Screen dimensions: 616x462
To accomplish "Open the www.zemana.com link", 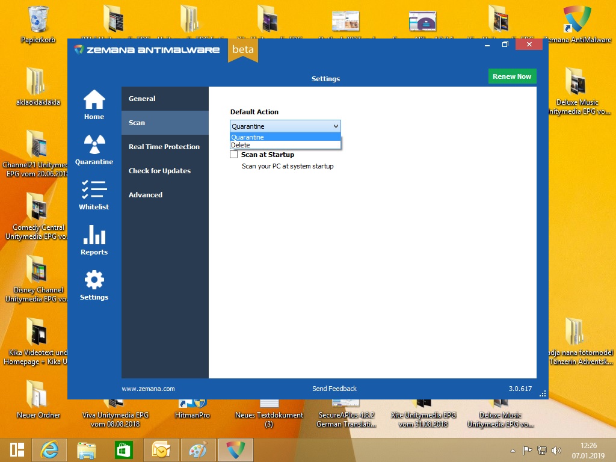I will [x=148, y=389].
